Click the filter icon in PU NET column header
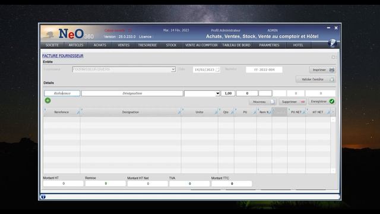 click(x=303, y=112)
